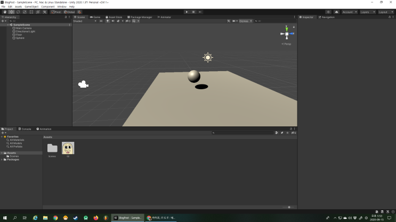The image size is (396, 222).
Task: Open the Gizmos dropdown
Action: [246, 21]
